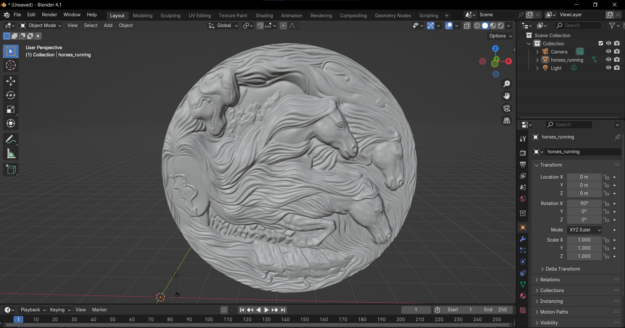Viewport: 625px width, 328px height.
Task: Click the outliner Search field
Action: (x=578, y=25)
